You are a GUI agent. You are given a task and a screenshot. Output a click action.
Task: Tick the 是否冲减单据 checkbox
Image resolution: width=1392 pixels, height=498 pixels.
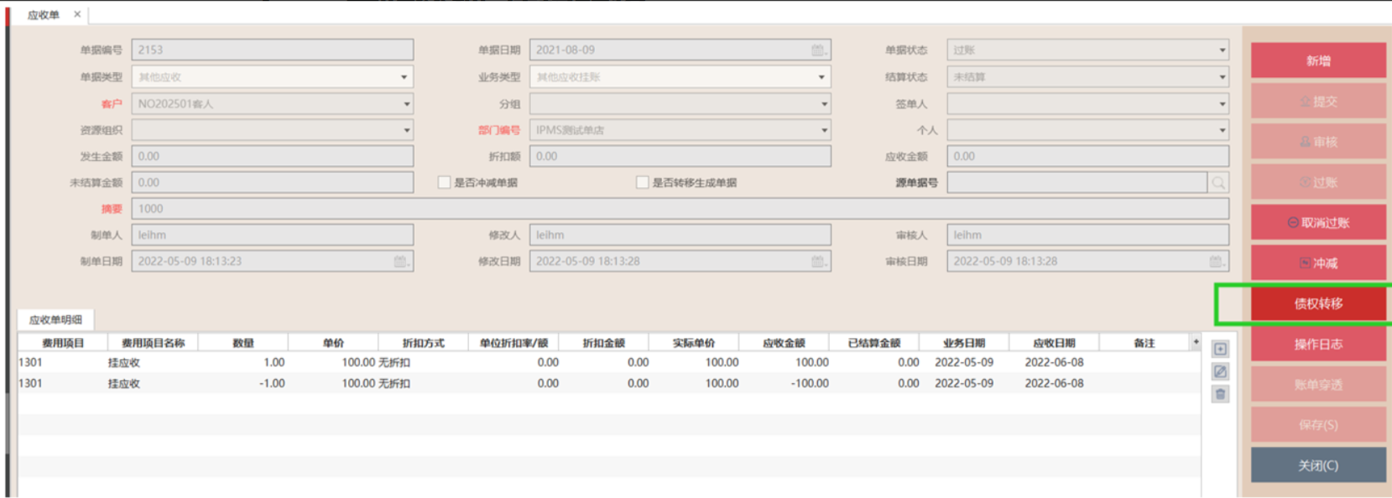pyautogui.click(x=445, y=183)
